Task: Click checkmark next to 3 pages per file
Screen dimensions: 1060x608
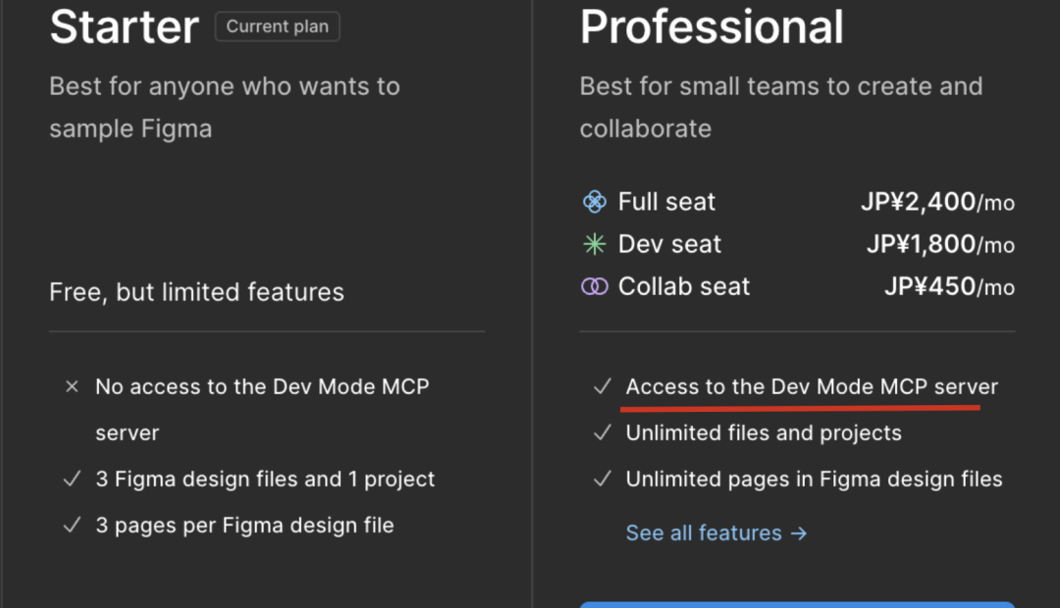Action: coord(72,525)
